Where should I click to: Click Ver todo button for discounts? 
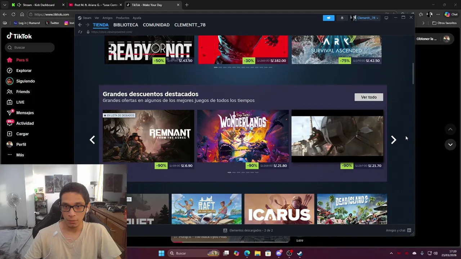(x=369, y=97)
